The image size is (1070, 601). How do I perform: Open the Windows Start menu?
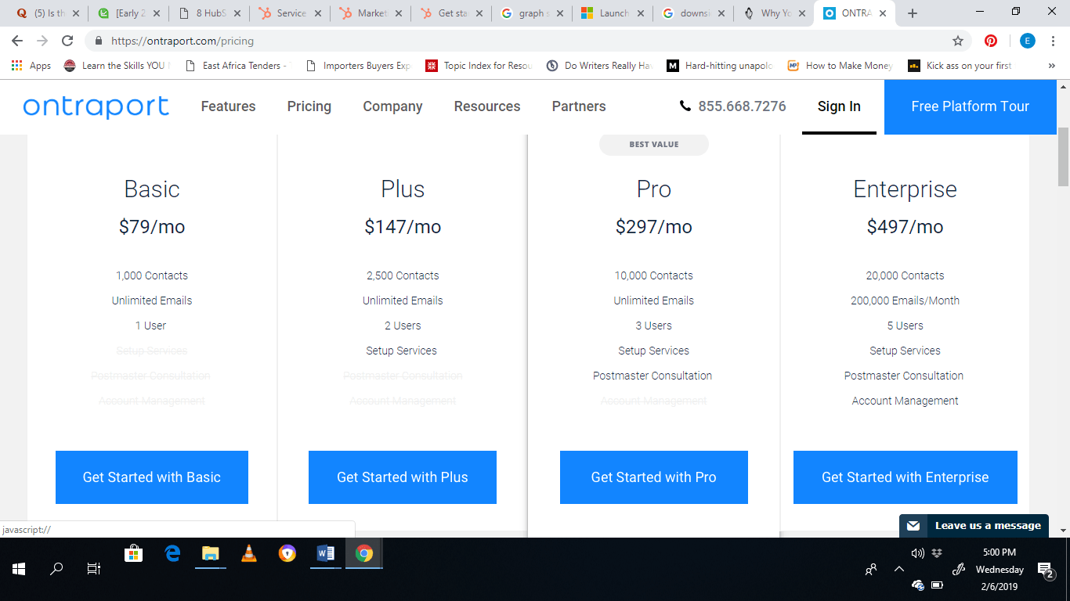19,569
